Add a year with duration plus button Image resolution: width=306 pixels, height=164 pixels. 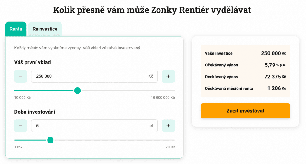168,126
